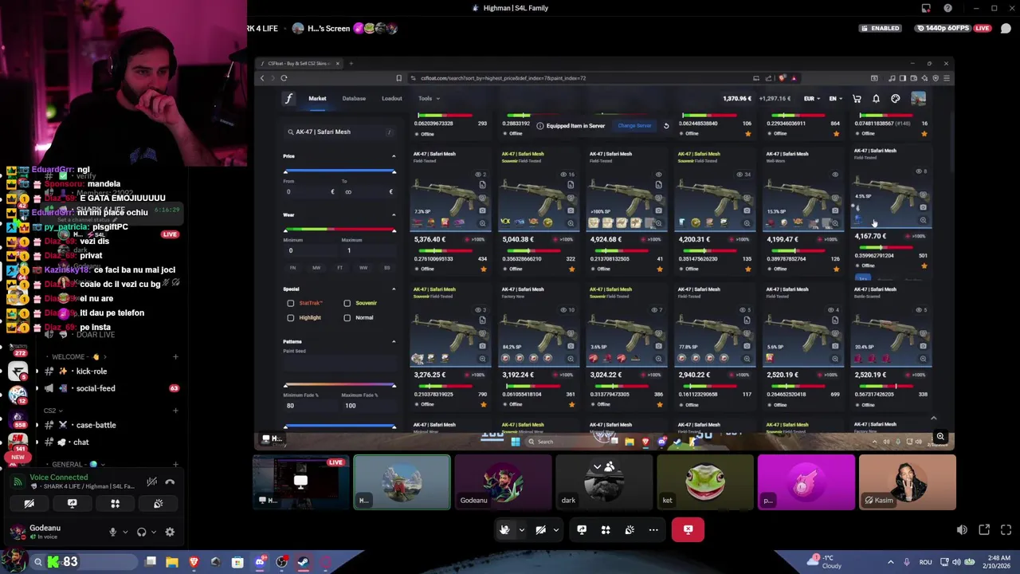
Task: Pop out the stream window
Action: tap(984, 529)
